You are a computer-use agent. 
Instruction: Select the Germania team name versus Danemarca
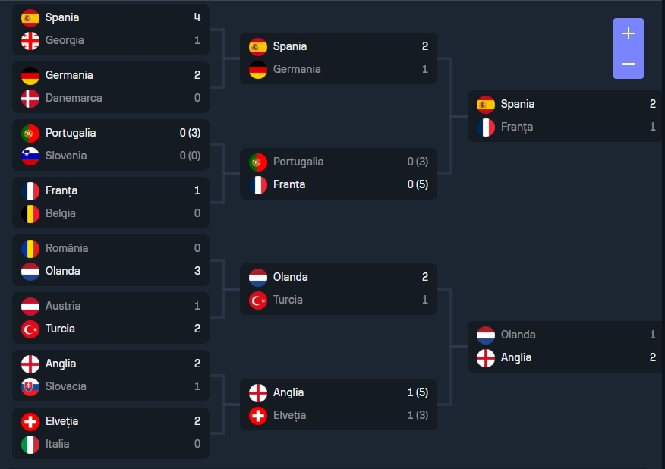(x=69, y=75)
